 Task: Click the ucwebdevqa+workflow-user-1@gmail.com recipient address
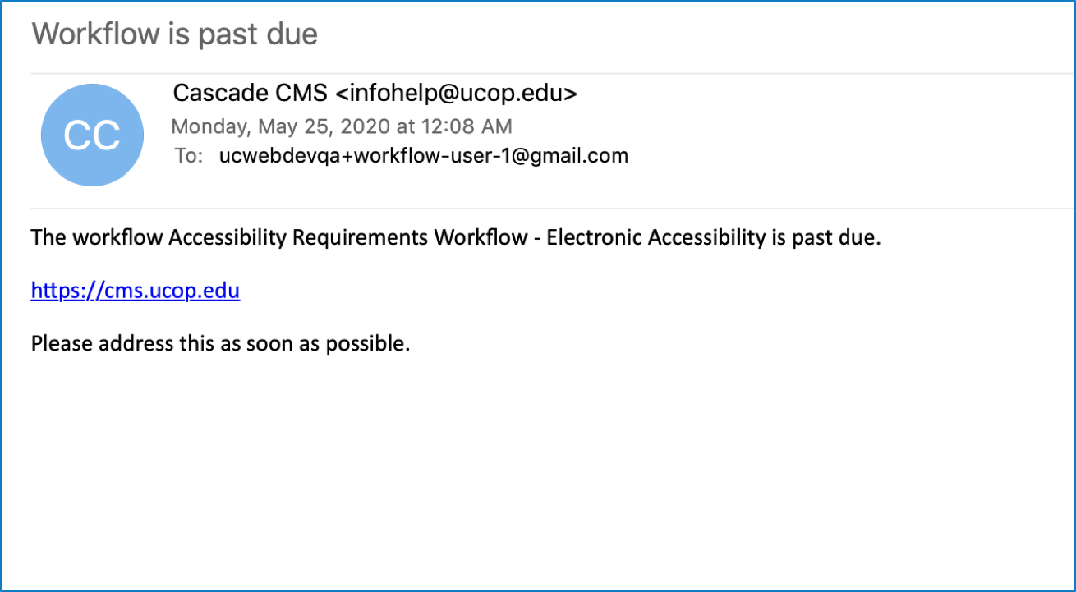pos(423,155)
